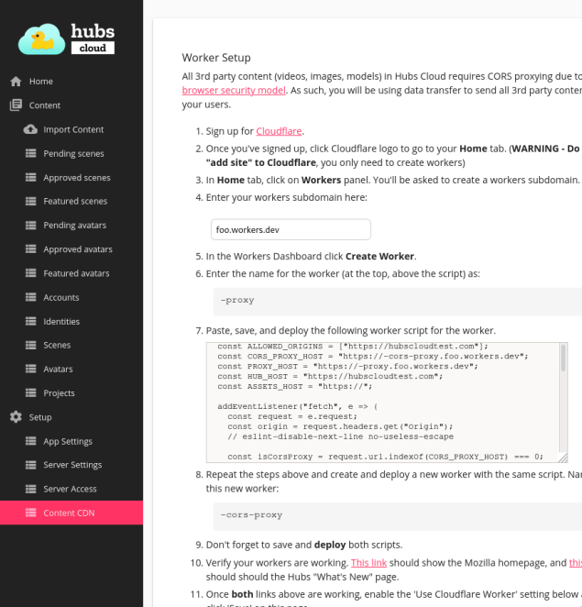582x607 pixels.
Task: Click the list icon beside Approved scenes
Action: click(x=30, y=177)
